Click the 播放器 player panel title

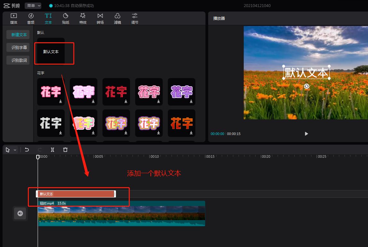pyautogui.click(x=219, y=18)
